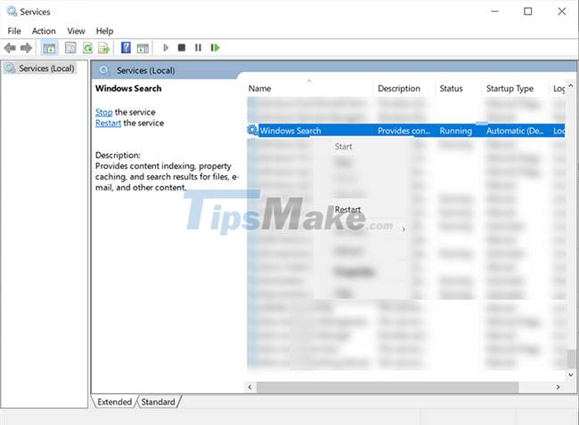Close the Services window
Screen dimensions: 579x425
pyautogui.click(x=562, y=12)
